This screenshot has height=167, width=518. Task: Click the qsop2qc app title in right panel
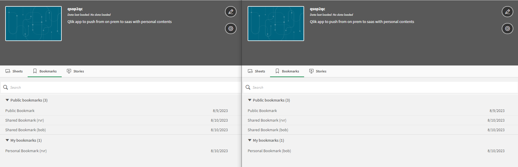click(x=317, y=9)
